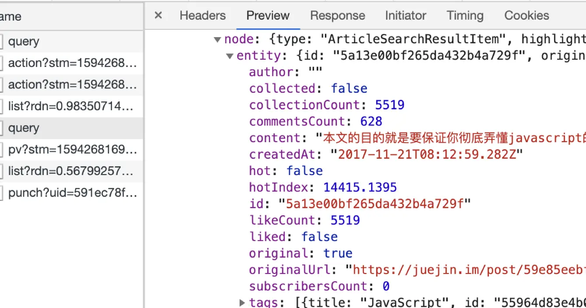Click the file icon of list?rdn=0.98350714
Viewport: 586px width, 308px height.
pos(1,106)
